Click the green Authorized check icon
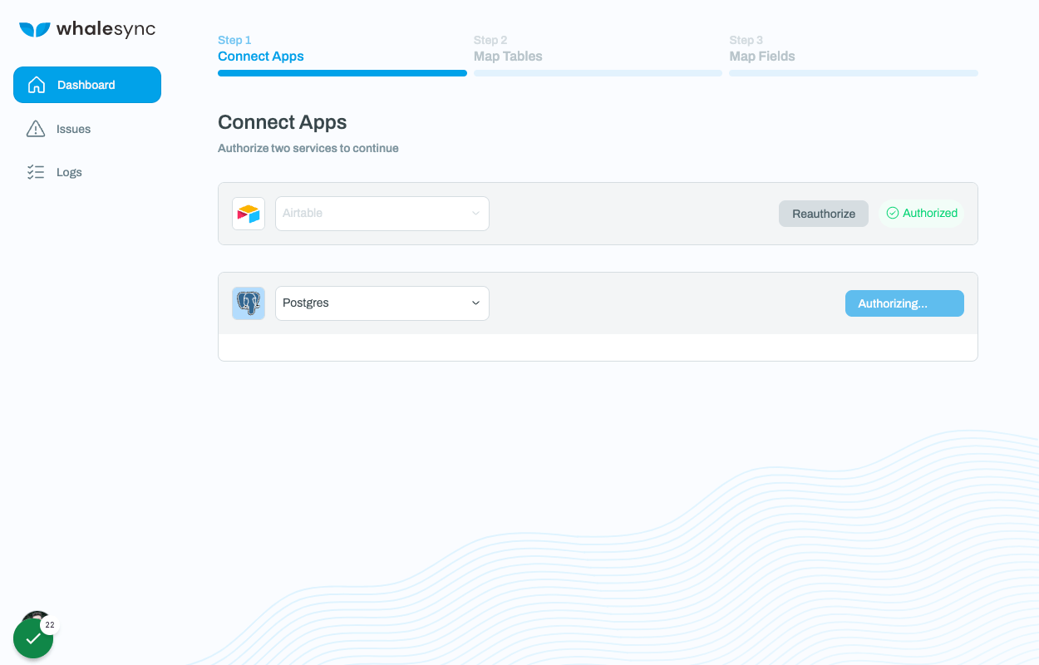Screen dimensions: 1039x665 coord(894,213)
